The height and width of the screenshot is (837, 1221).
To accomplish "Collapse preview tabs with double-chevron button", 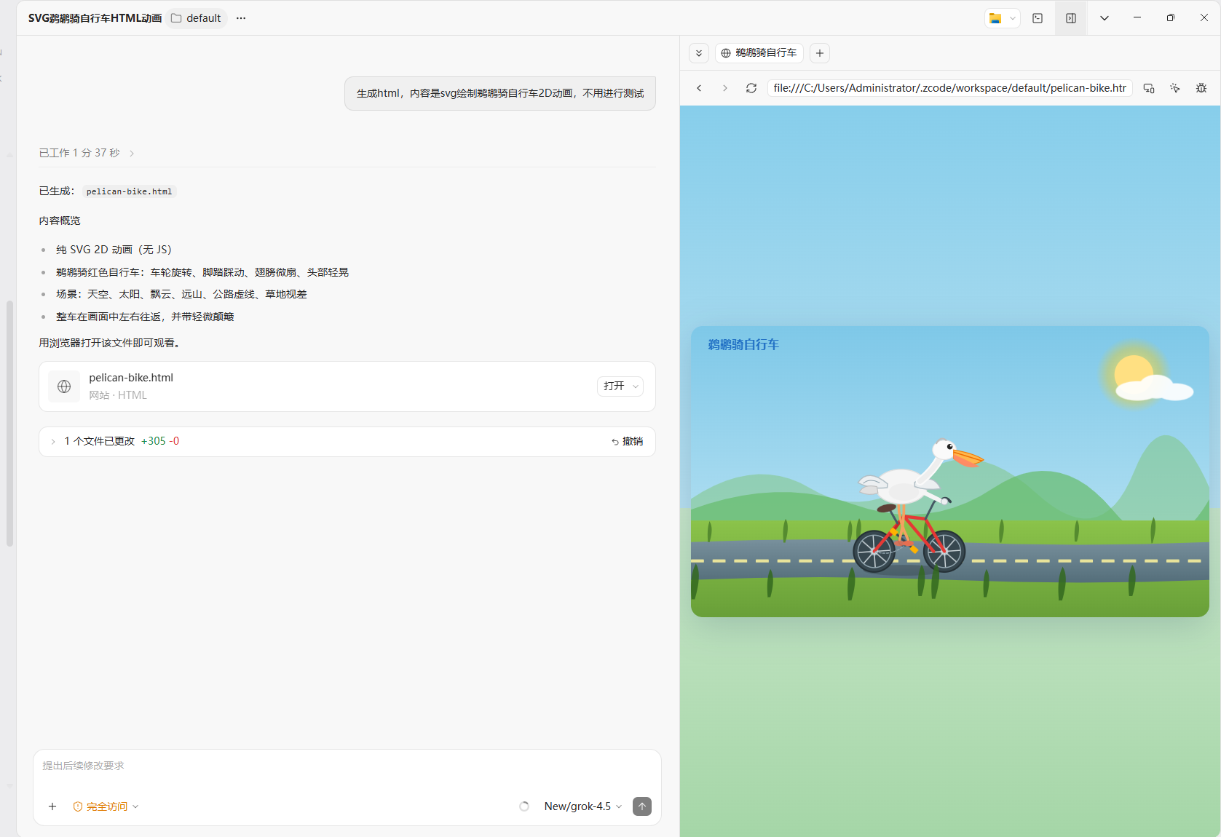I will coord(699,53).
